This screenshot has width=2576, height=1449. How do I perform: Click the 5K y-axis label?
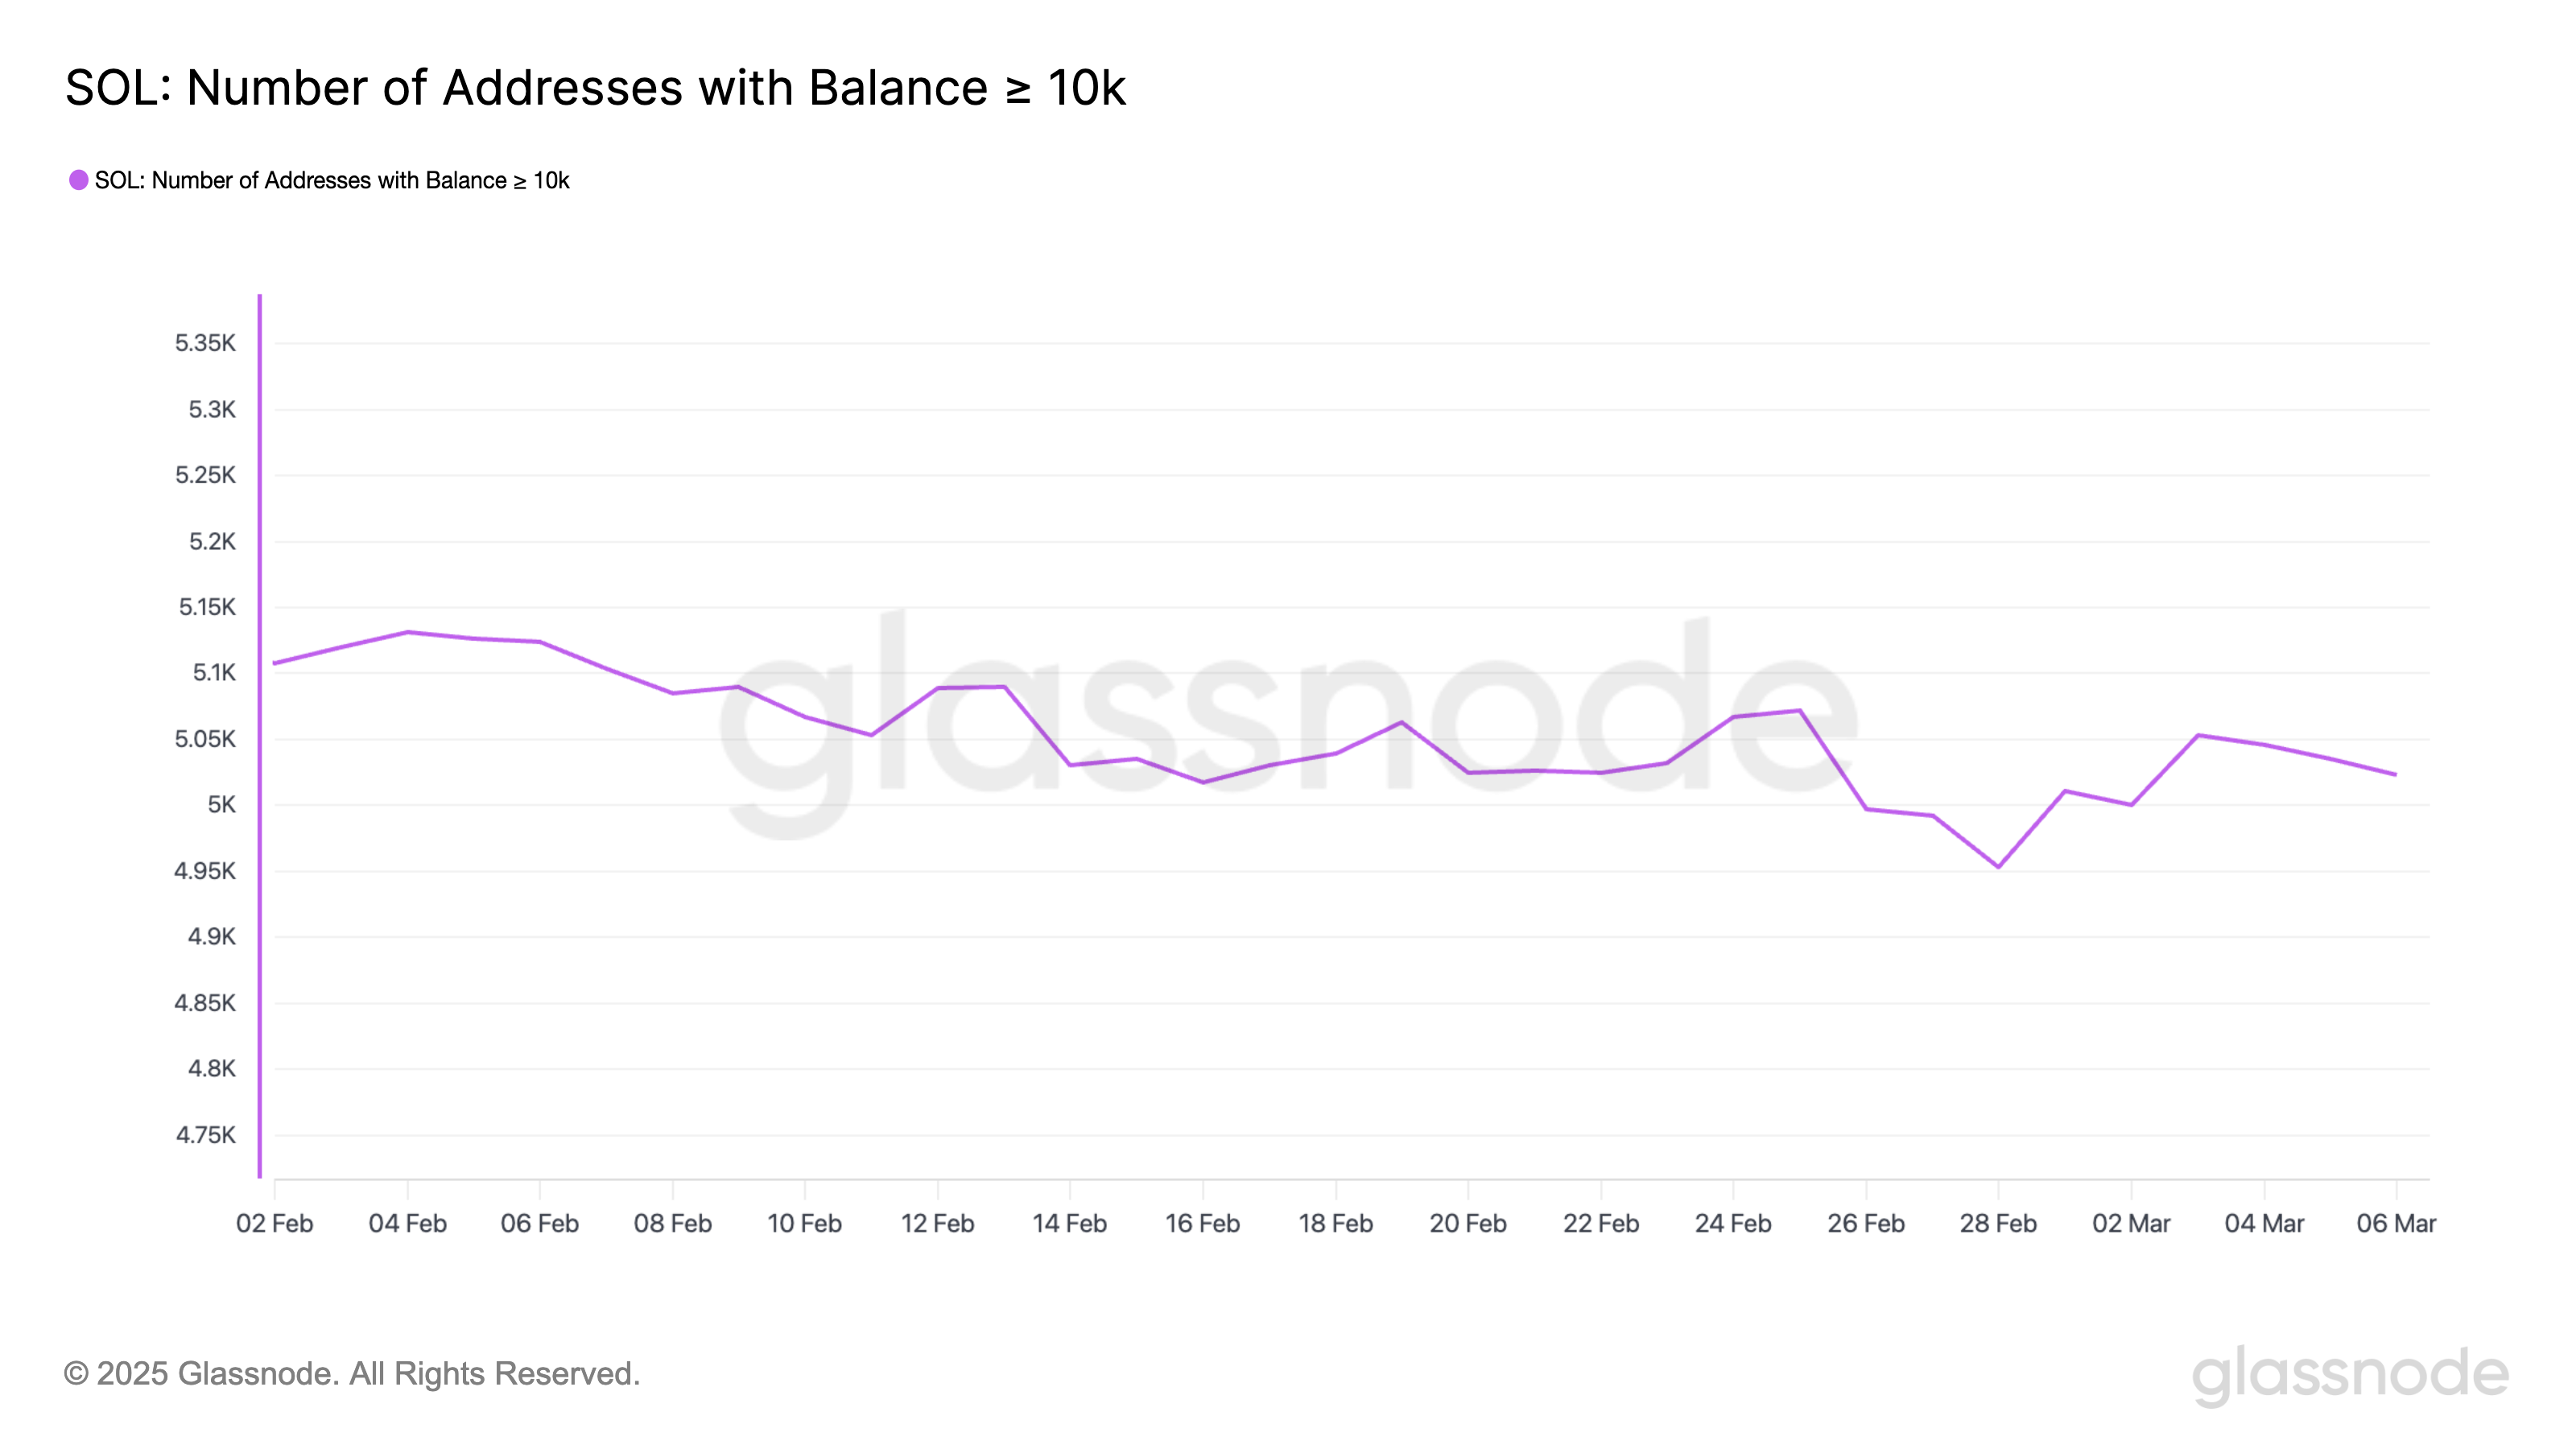221,805
